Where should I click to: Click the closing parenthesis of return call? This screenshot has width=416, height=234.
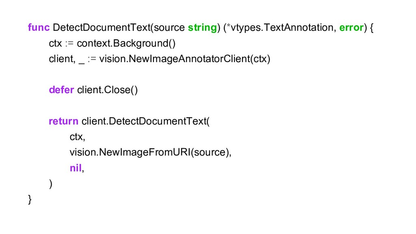click(x=50, y=184)
